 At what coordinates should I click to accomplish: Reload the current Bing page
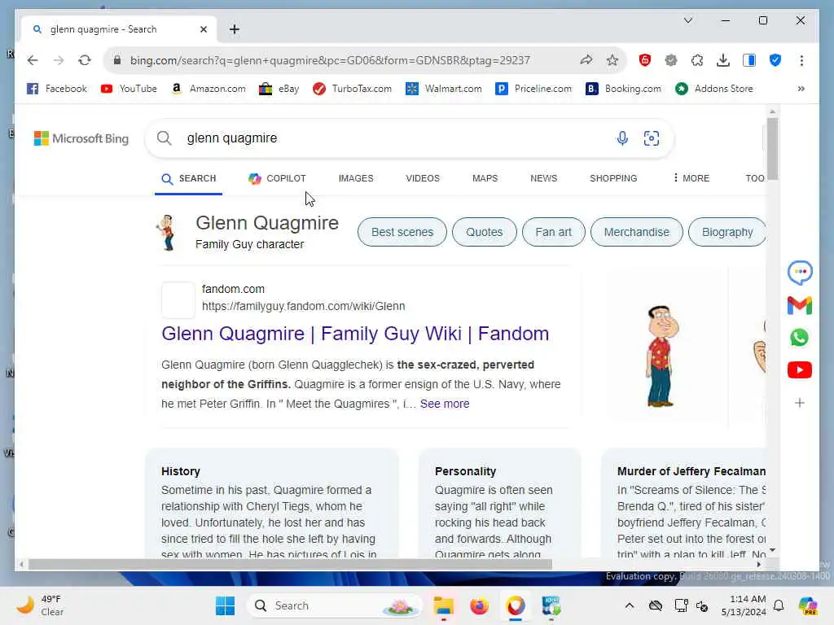(85, 60)
